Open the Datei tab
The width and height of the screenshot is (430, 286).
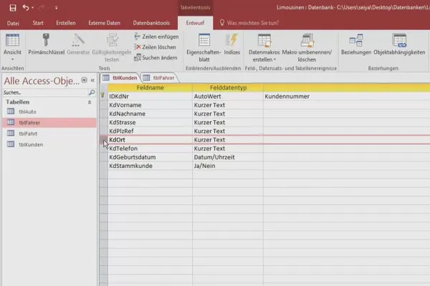point(13,24)
